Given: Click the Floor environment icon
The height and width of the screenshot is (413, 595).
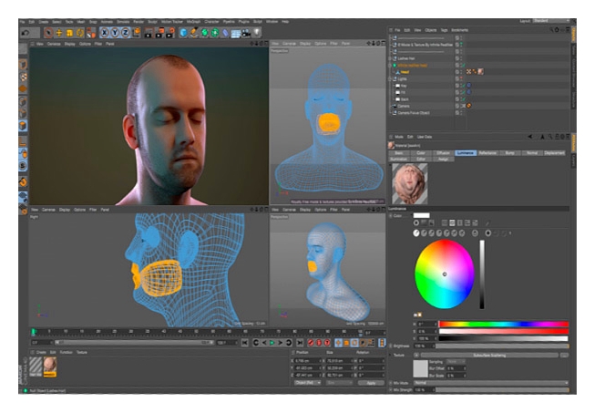Looking at the screenshot, I should 236,34.
